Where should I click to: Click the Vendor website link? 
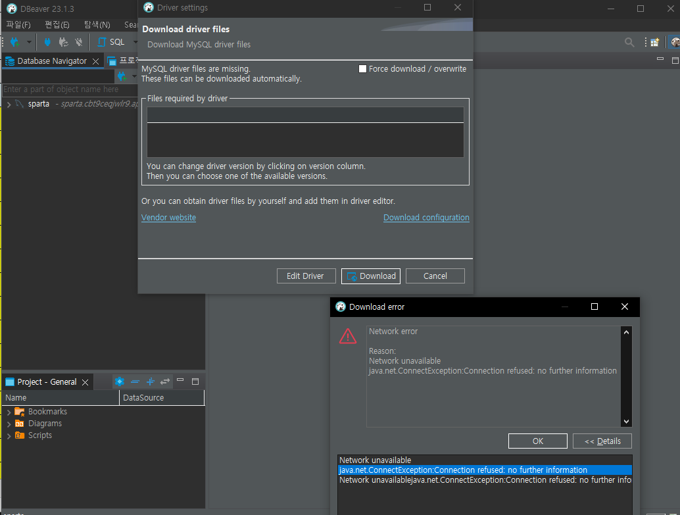168,217
